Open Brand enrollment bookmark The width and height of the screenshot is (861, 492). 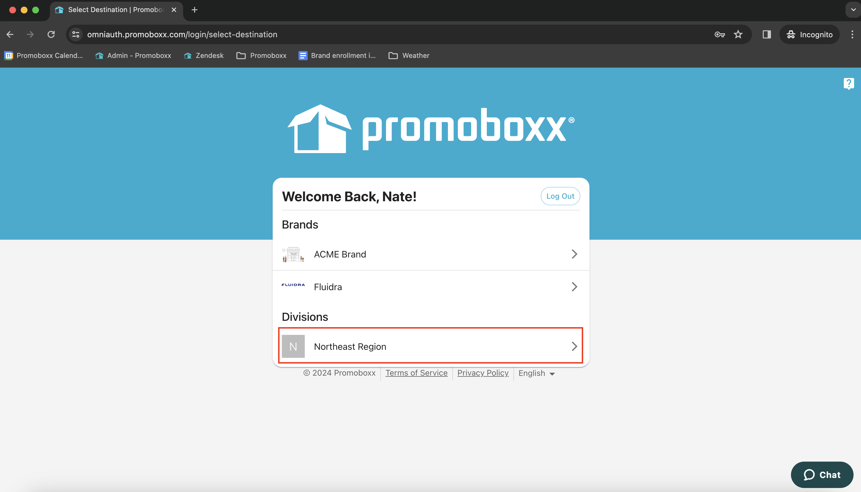click(x=337, y=55)
